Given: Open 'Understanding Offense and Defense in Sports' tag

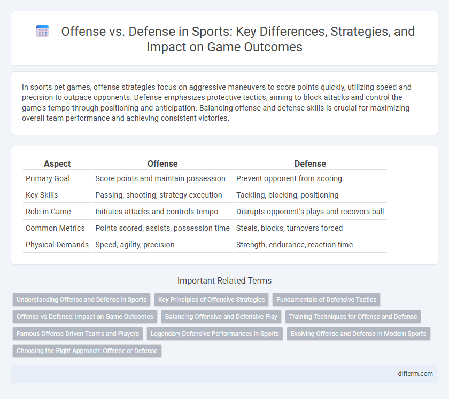Looking at the screenshot, I should [81, 300].
